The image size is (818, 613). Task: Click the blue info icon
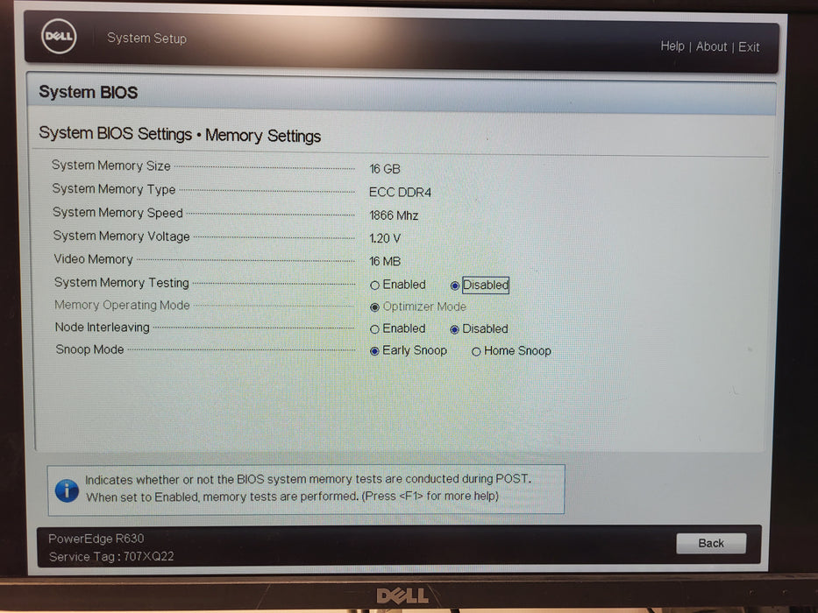67,490
